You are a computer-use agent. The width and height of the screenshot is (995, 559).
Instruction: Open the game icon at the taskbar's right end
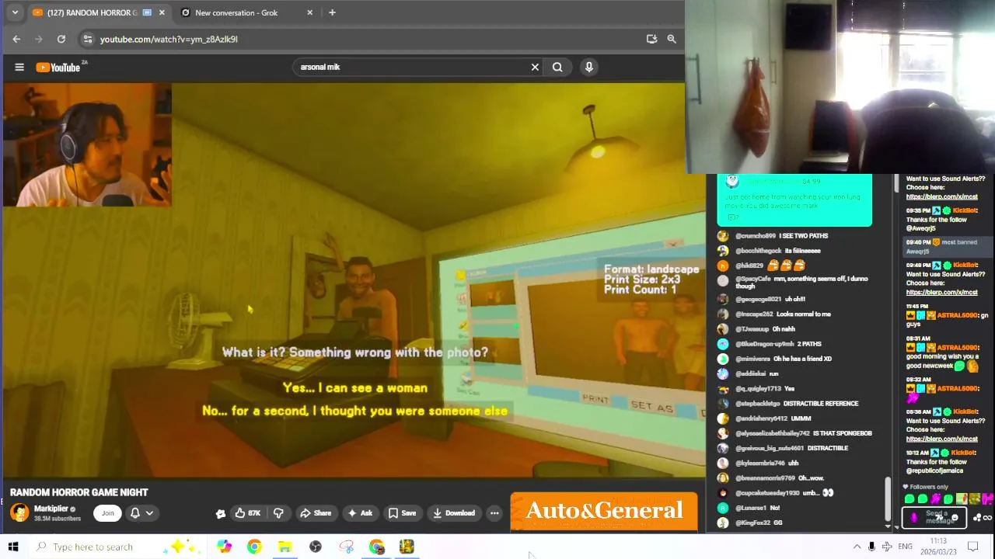tap(407, 547)
